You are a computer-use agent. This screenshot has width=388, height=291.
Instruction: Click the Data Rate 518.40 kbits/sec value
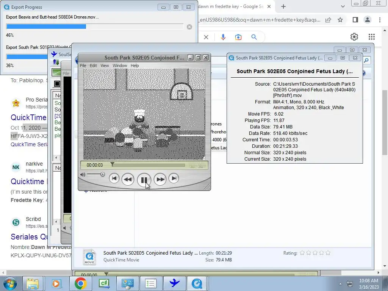click(290, 133)
